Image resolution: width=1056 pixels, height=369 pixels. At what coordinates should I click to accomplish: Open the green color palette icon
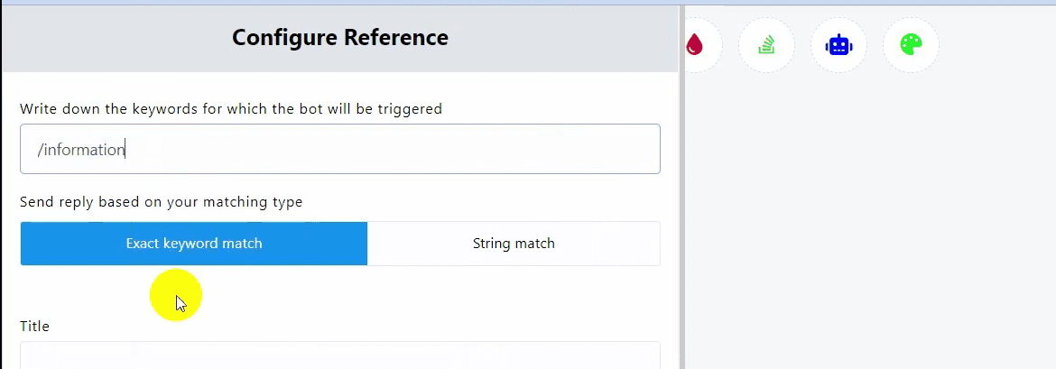[x=911, y=44]
